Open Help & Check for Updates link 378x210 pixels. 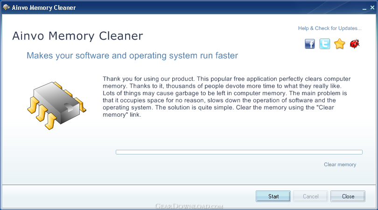tap(329, 28)
